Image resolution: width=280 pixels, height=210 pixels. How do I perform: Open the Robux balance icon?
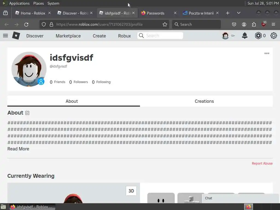(x=258, y=36)
